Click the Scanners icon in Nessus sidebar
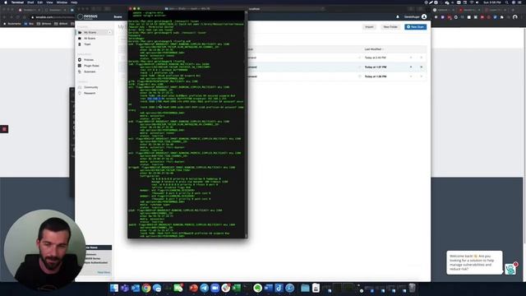Image resolution: width=526 pixels, height=296 pixels. click(x=80, y=72)
